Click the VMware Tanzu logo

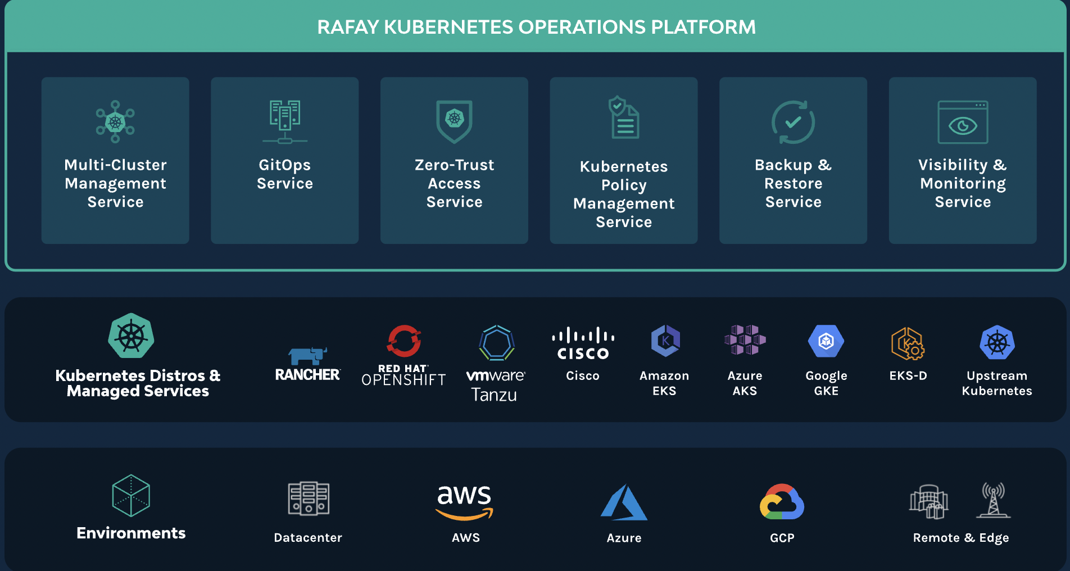point(495,364)
